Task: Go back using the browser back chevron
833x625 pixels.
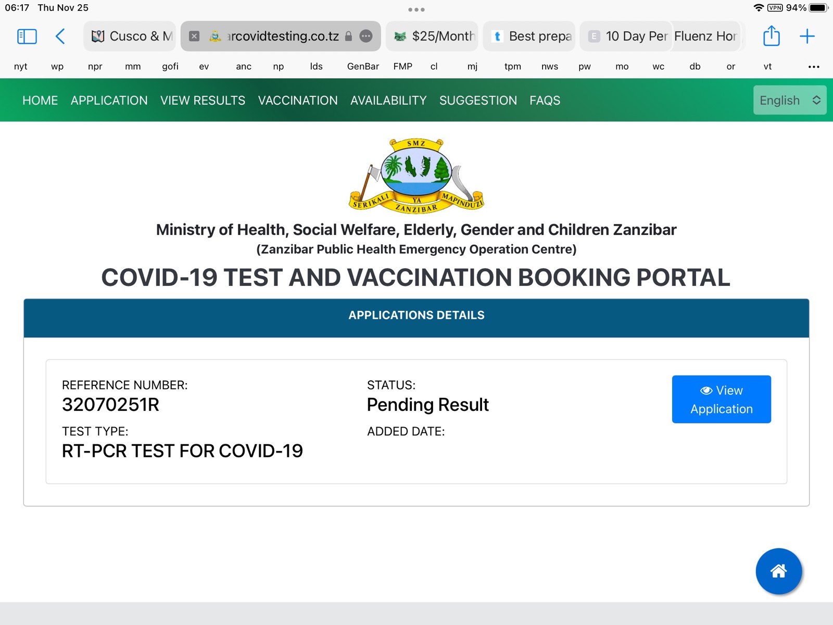Action: tap(60, 36)
